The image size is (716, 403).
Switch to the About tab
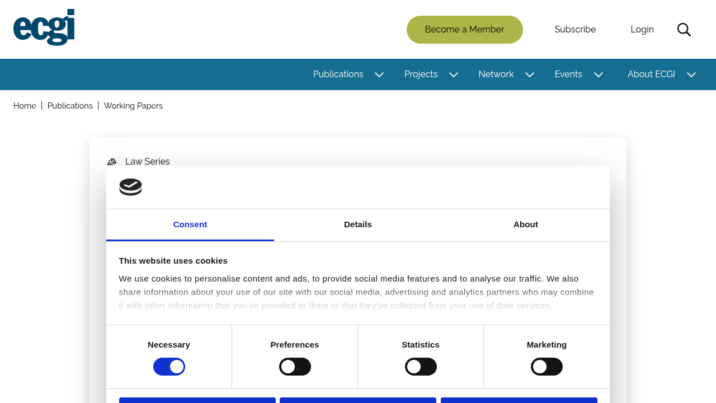[526, 225]
